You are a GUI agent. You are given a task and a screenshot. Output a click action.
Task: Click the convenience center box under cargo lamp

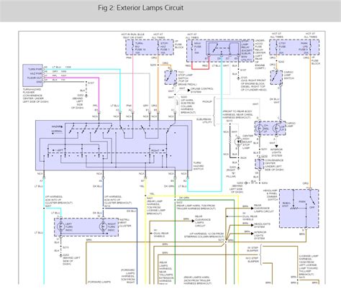coord(259,164)
